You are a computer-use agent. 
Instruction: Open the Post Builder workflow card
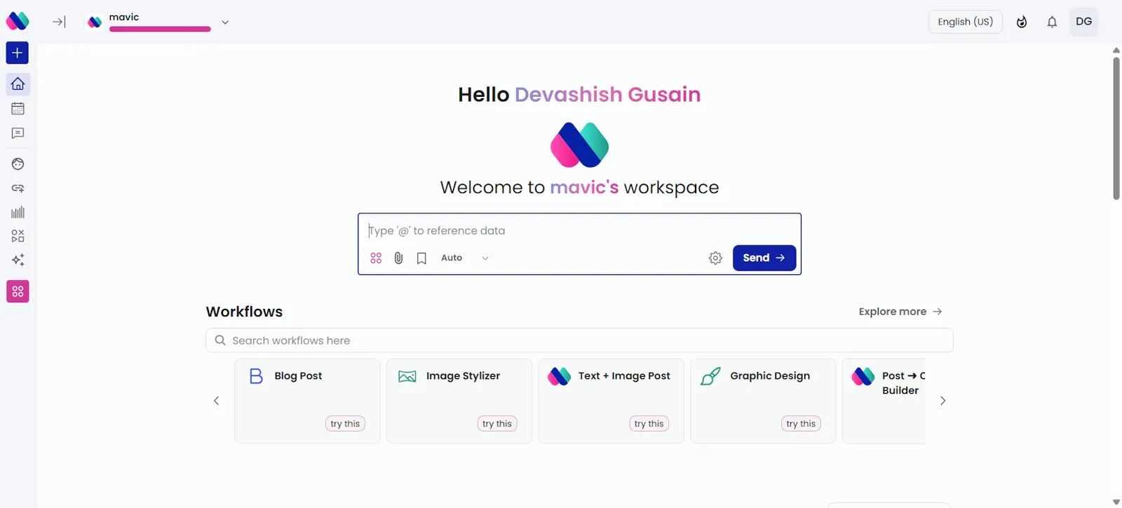click(x=884, y=401)
